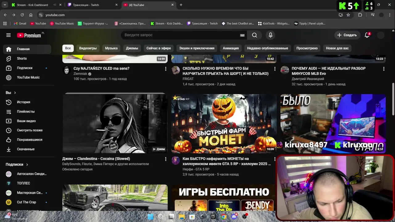Select the Все filter chip
Viewport: 395px width, 222px height.
(68, 48)
